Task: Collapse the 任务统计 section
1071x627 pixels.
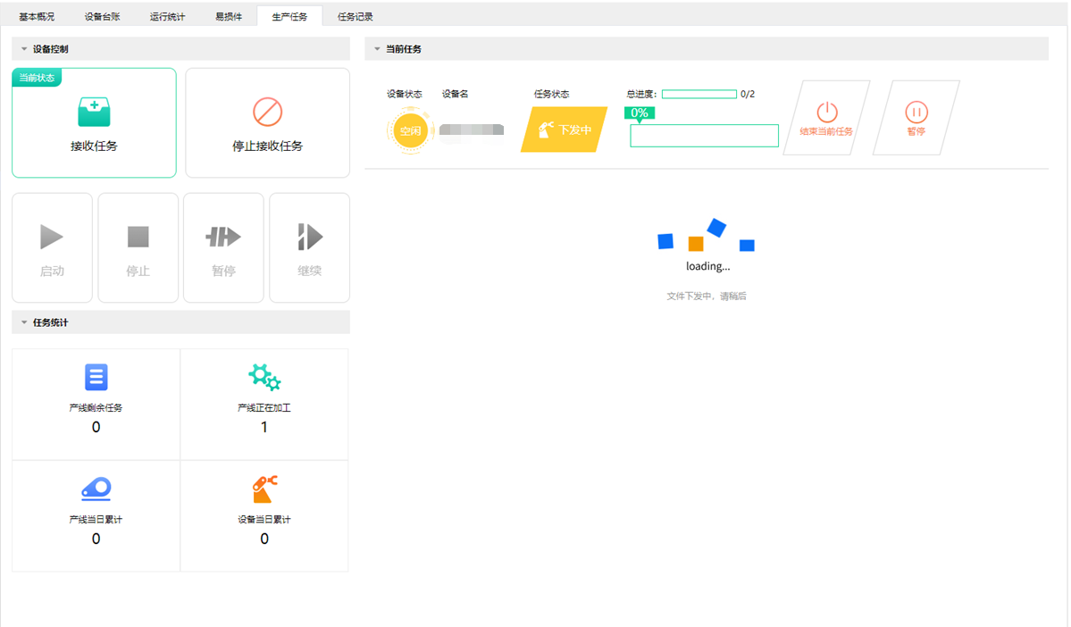Action: (x=24, y=322)
